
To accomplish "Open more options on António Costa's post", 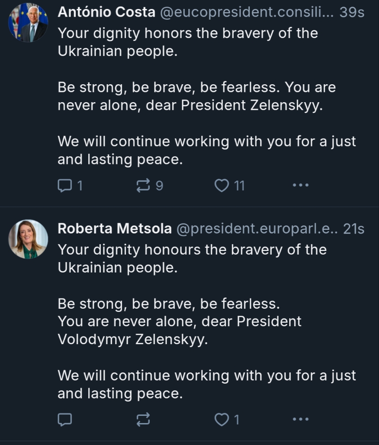I will 301,185.
